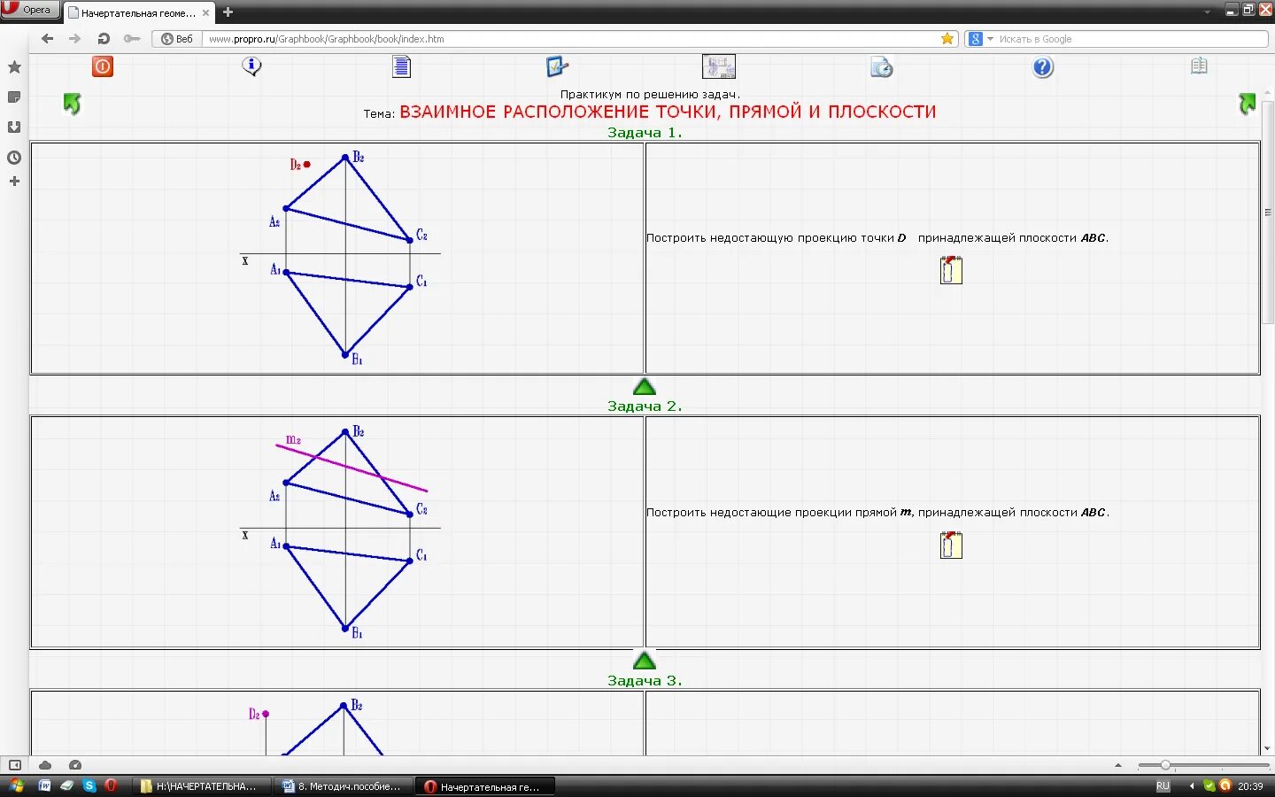Switch to 8. Методич.пособие... Word taskbar button
This screenshot has width=1275, height=797.
point(344,786)
